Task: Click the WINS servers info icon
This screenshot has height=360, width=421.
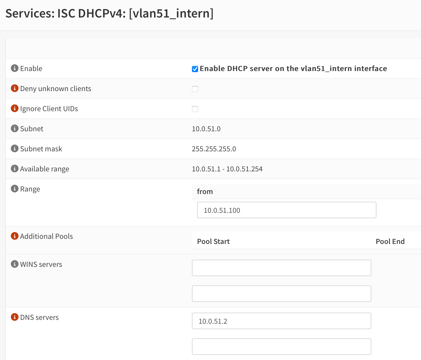Action: click(15, 264)
